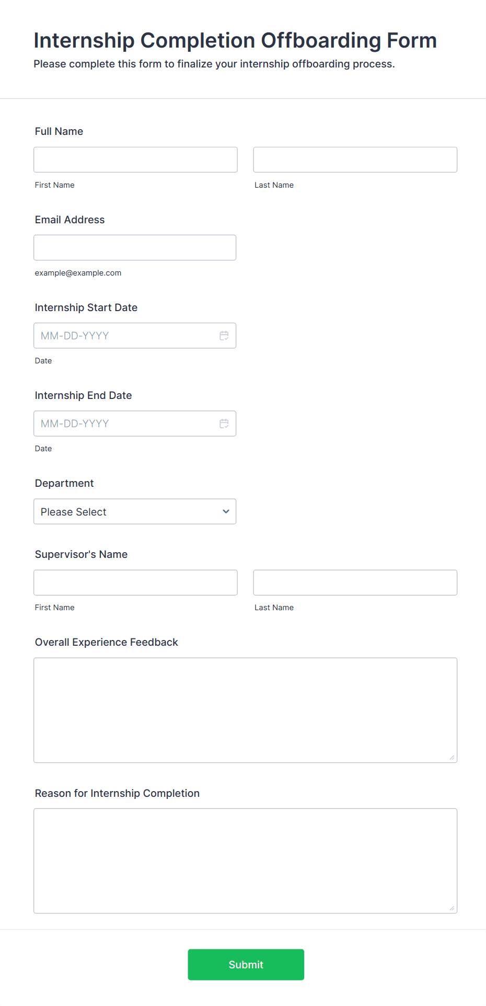The height and width of the screenshot is (1006, 486).
Task: Click Supervisor's last name field
Action: (x=355, y=582)
